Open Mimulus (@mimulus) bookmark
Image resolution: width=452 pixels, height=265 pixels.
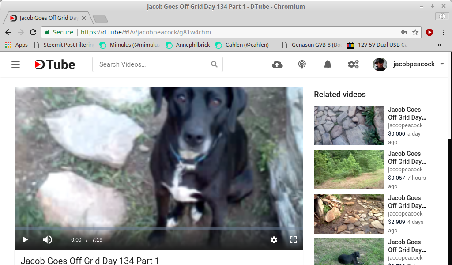tap(130, 45)
